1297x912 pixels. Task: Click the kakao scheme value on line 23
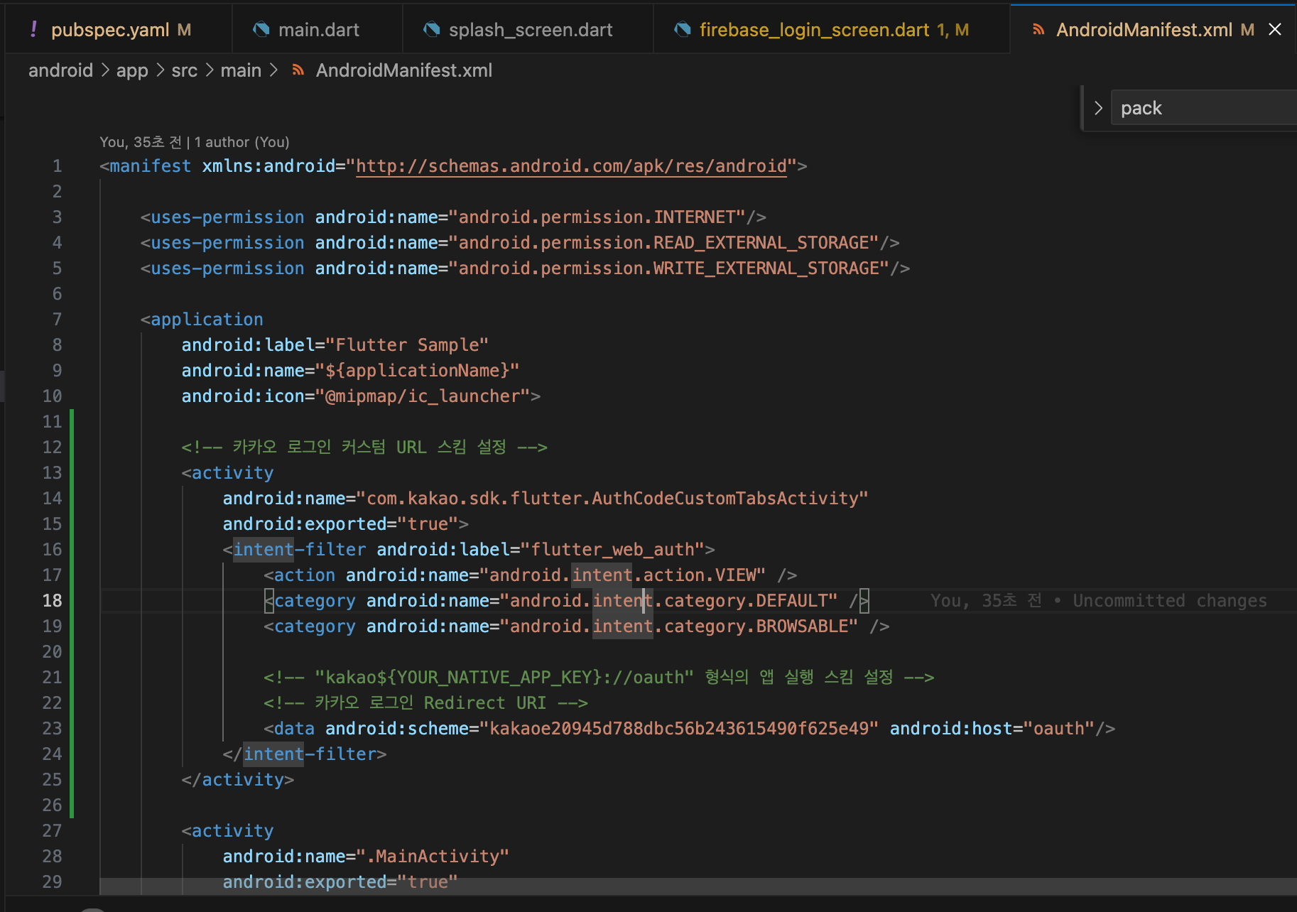pyautogui.click(x=679, y=729)
